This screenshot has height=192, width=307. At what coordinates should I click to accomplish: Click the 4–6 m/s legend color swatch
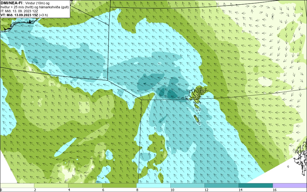(x=85, y=185)
